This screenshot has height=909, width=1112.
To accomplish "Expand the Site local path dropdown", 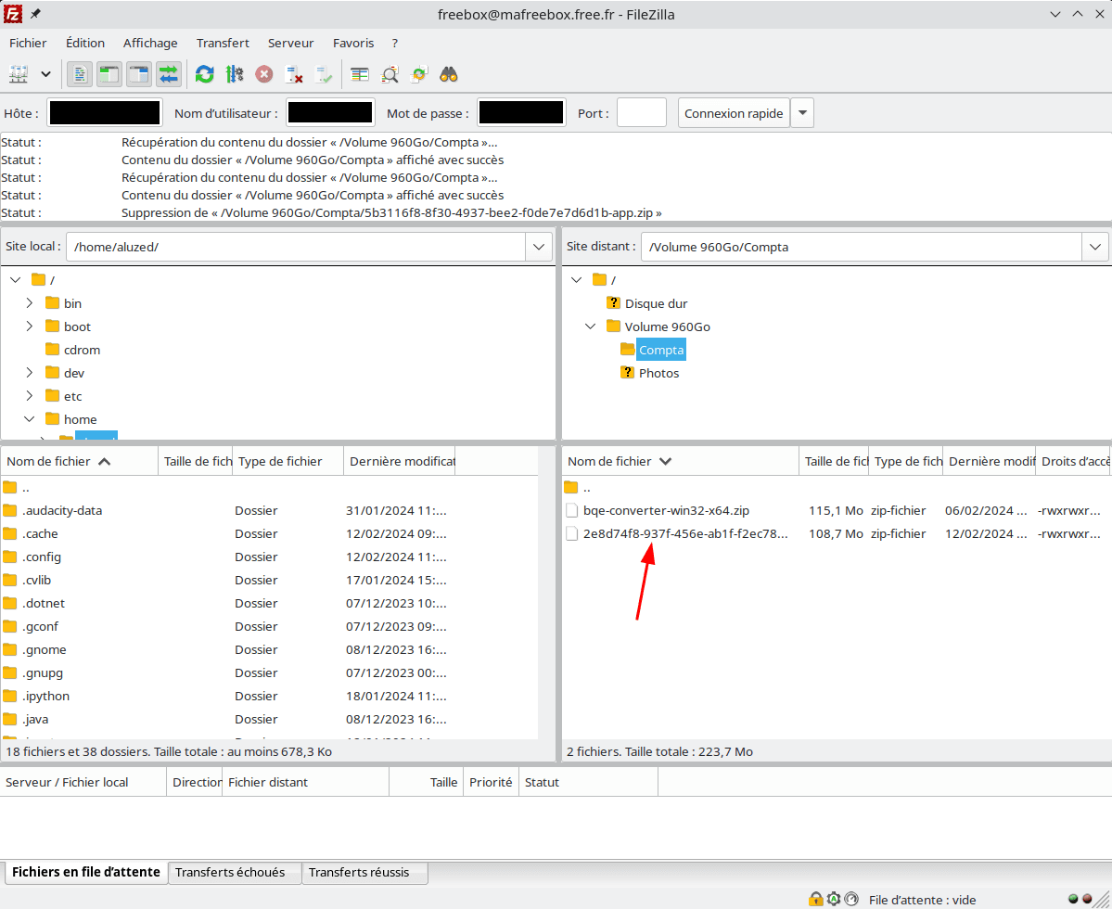I will pyautogui.click(x=538, y=247).
